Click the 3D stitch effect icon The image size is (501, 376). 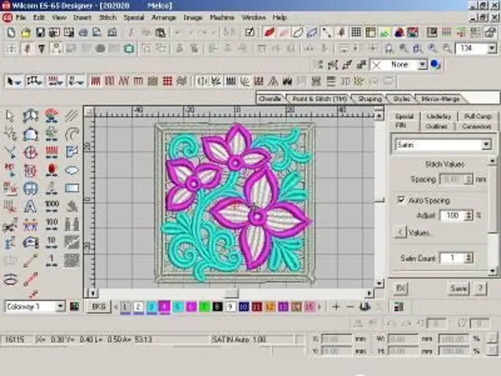point(345,81)
